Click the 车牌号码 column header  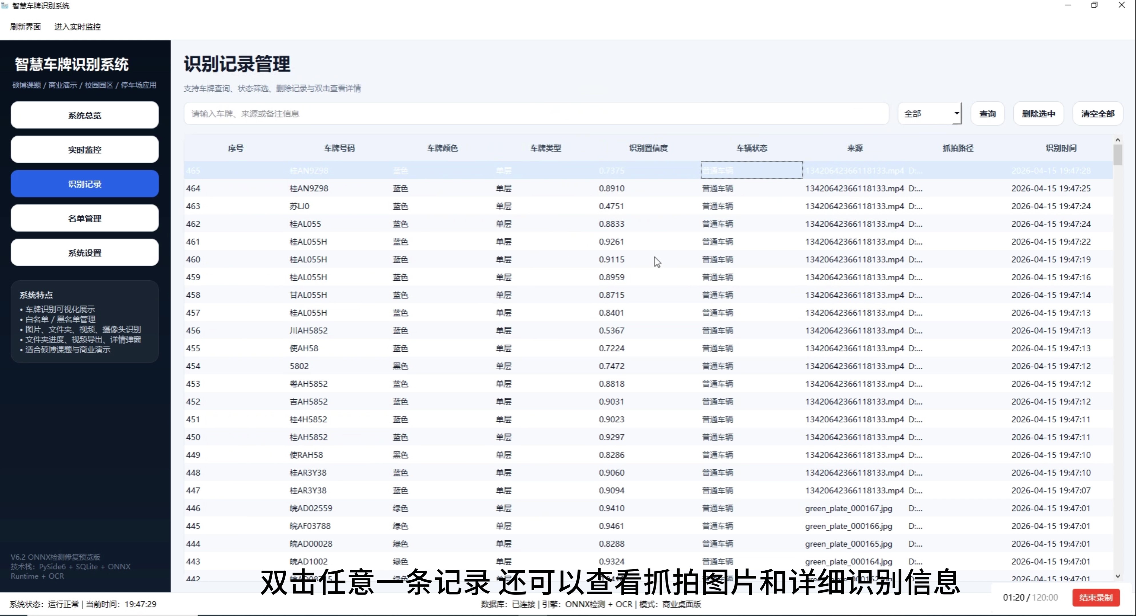[339, 148]
